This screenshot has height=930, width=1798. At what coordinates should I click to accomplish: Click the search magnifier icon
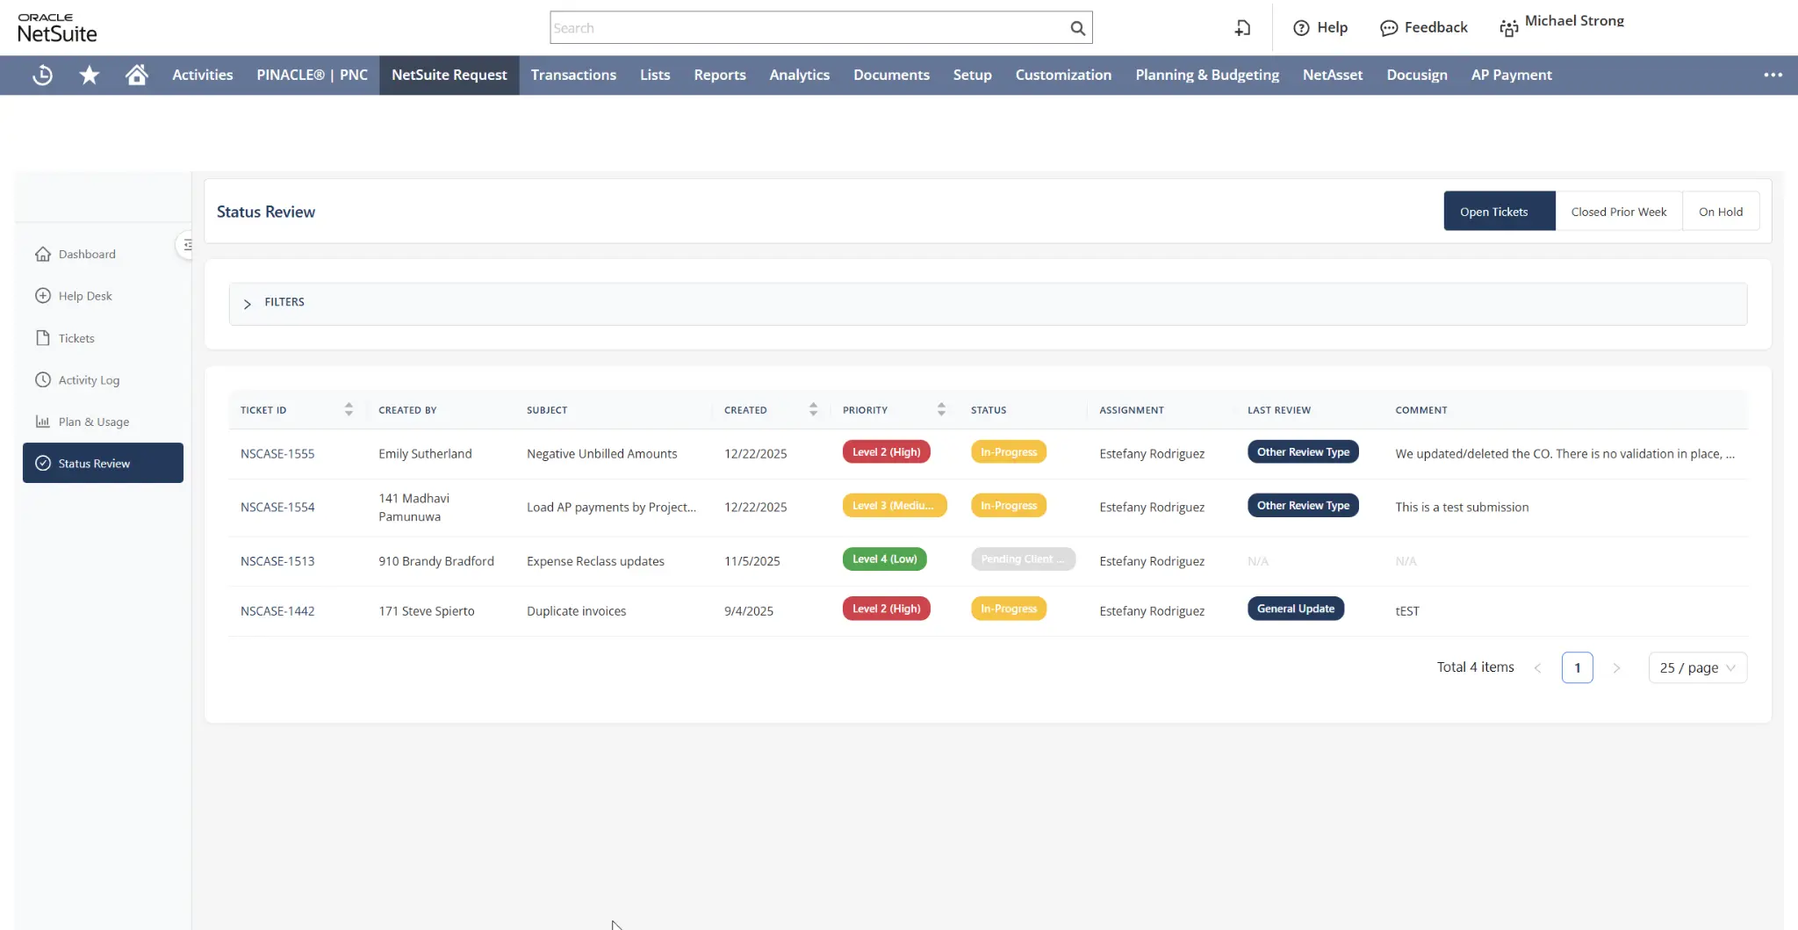coord(1077,28)
